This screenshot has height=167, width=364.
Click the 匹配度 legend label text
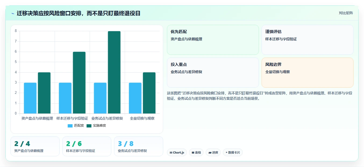click(79, 126)
